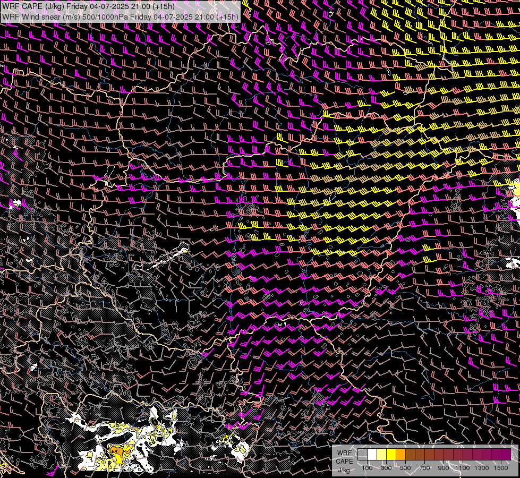The width and height of the screenshot is (520, 478).
Task: Click the legend value 1300
Action: 482,468
